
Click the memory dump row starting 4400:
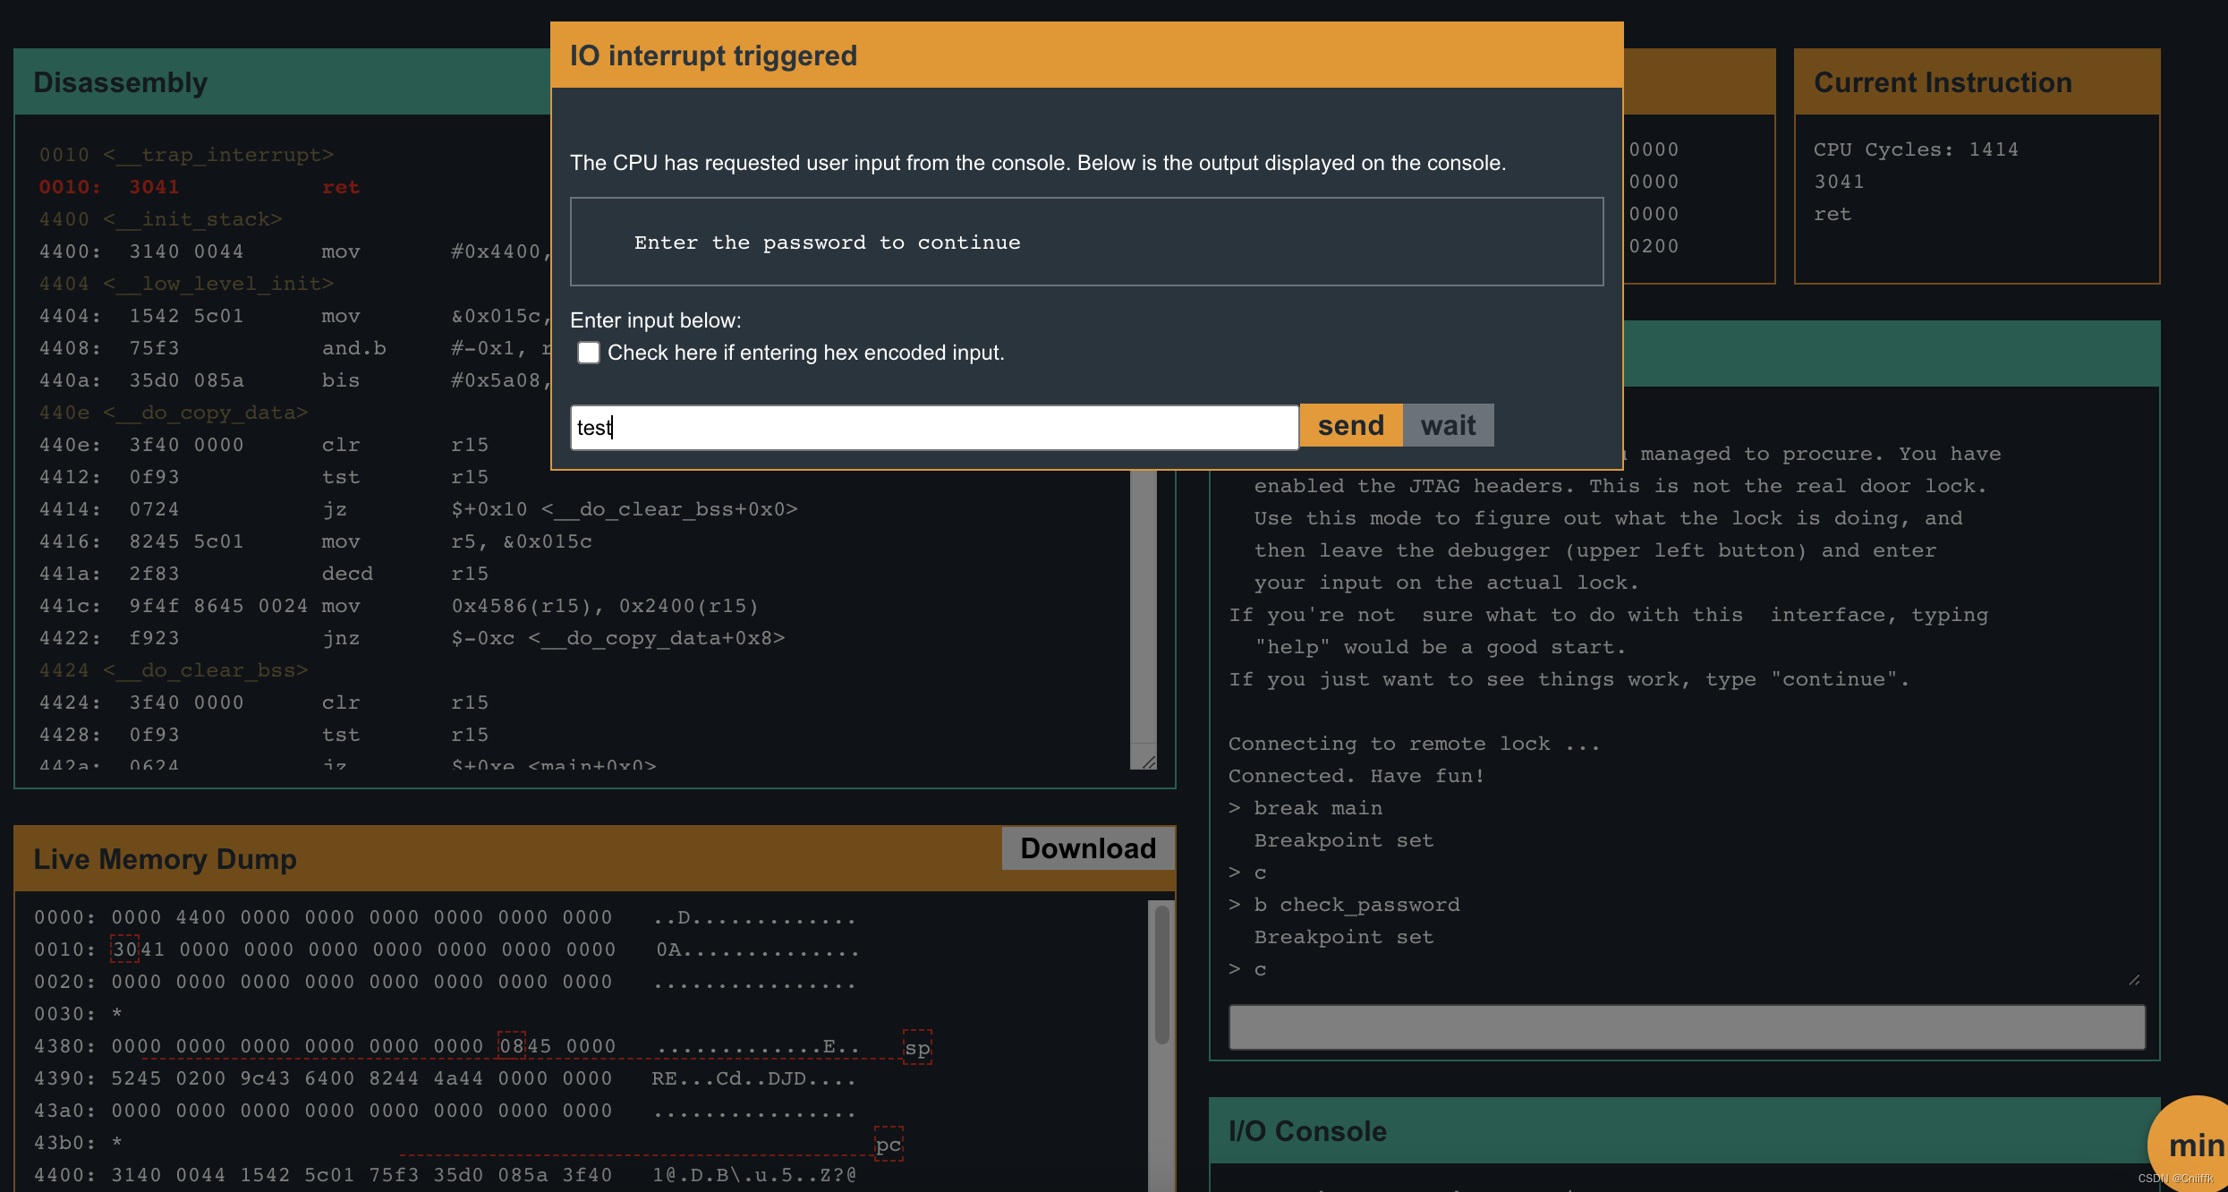point(445,1175)
